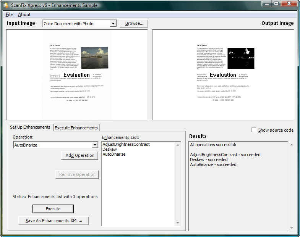300x237 pixels.
Task: Minimize the ScanFix Xpress window
Action: (x=267, y=4)
